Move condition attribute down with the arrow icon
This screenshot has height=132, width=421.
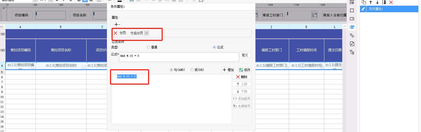pyautogui.click(x=377, y=2)
